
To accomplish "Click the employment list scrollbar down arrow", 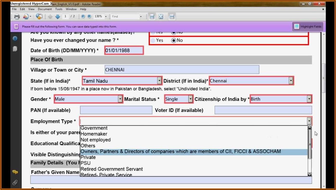I will coord(309,175).
